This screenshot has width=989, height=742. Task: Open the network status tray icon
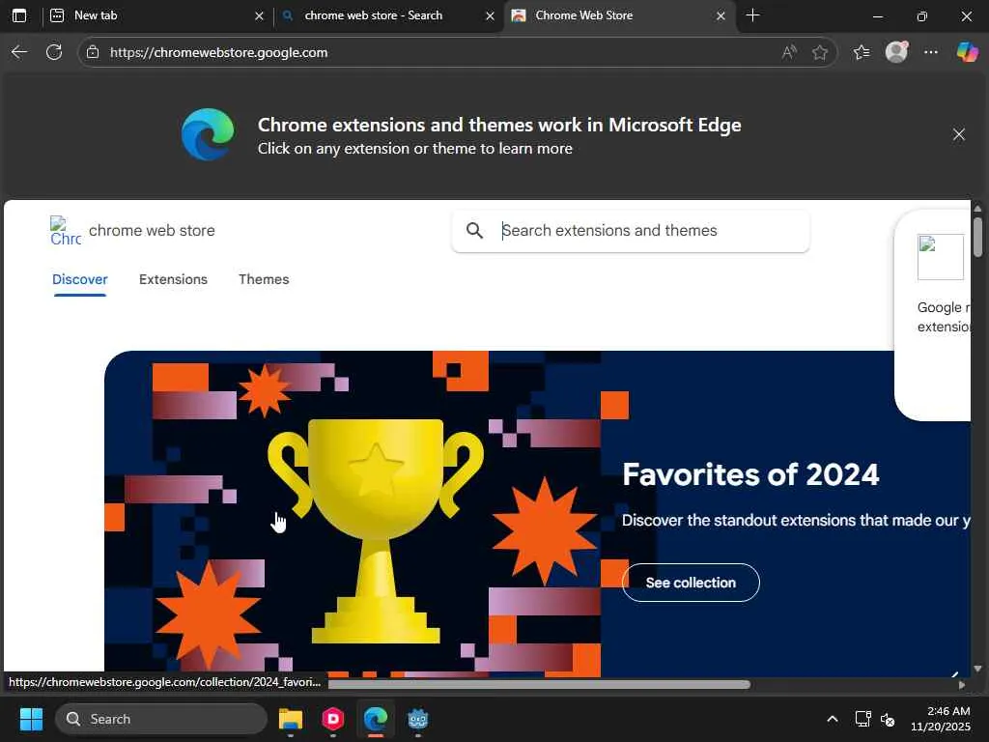coord(862,719)
